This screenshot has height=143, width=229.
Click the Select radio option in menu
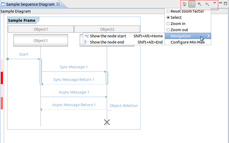(168, 18)
